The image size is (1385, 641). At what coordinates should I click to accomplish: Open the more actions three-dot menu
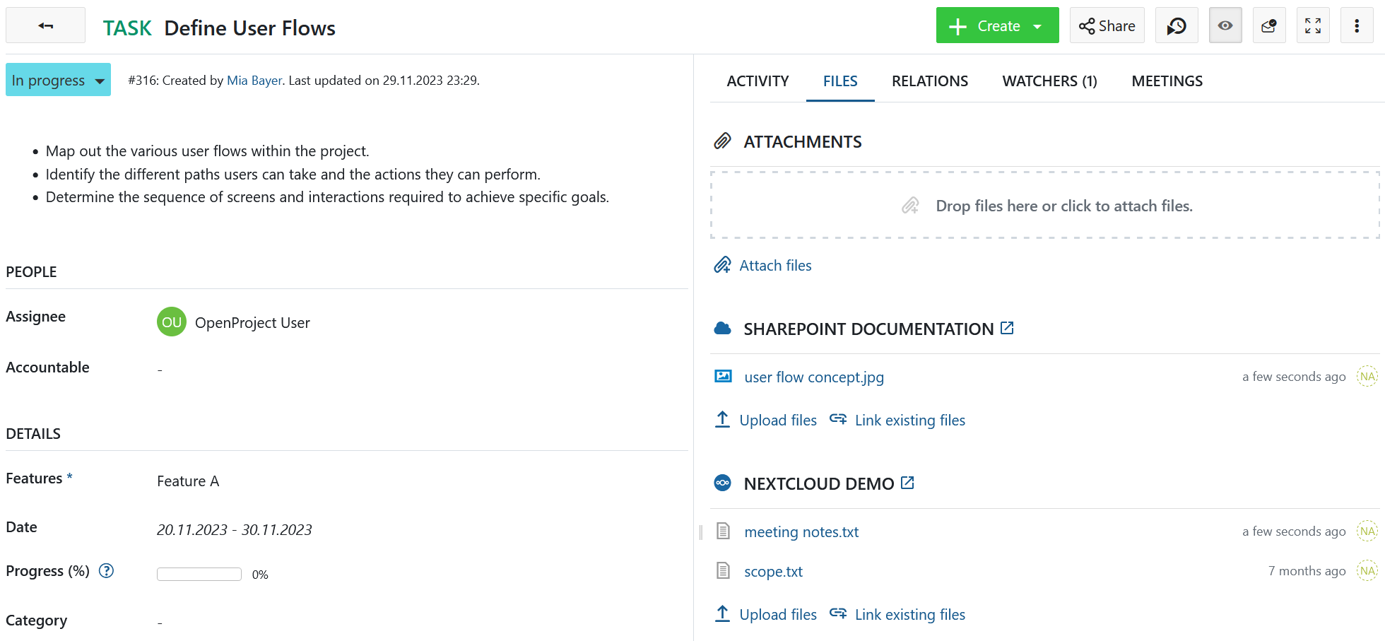tap(1357, 25)
